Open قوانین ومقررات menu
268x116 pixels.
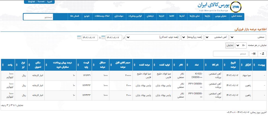(135, 16)
